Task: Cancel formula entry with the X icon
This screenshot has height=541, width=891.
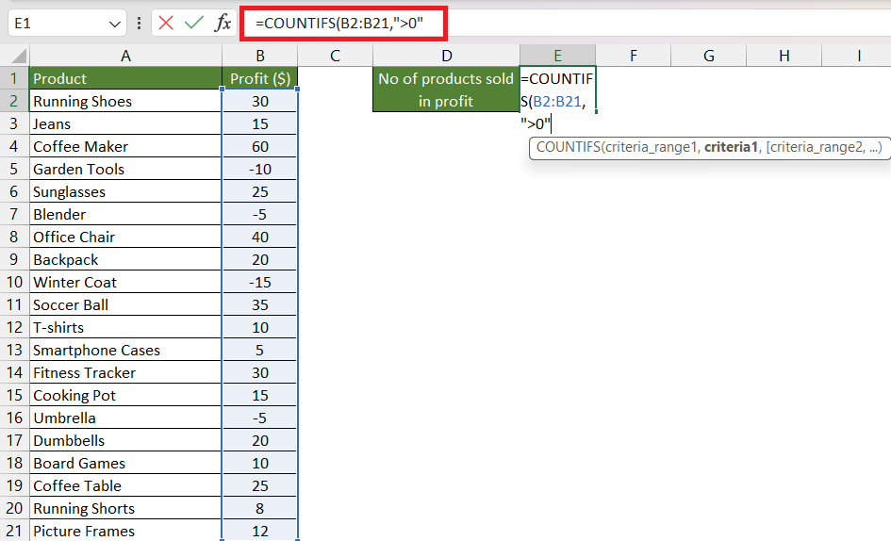Action: click(166, 24)
